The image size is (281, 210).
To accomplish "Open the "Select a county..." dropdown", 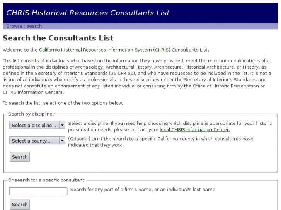I will pos(34,141).
